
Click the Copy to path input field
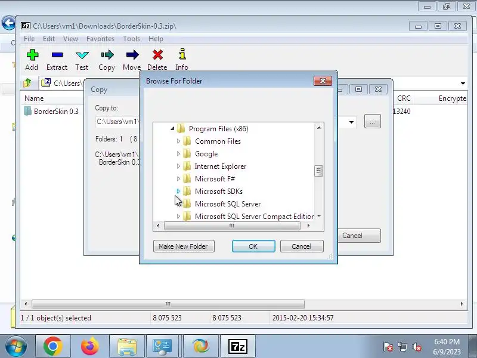[117, 122]
